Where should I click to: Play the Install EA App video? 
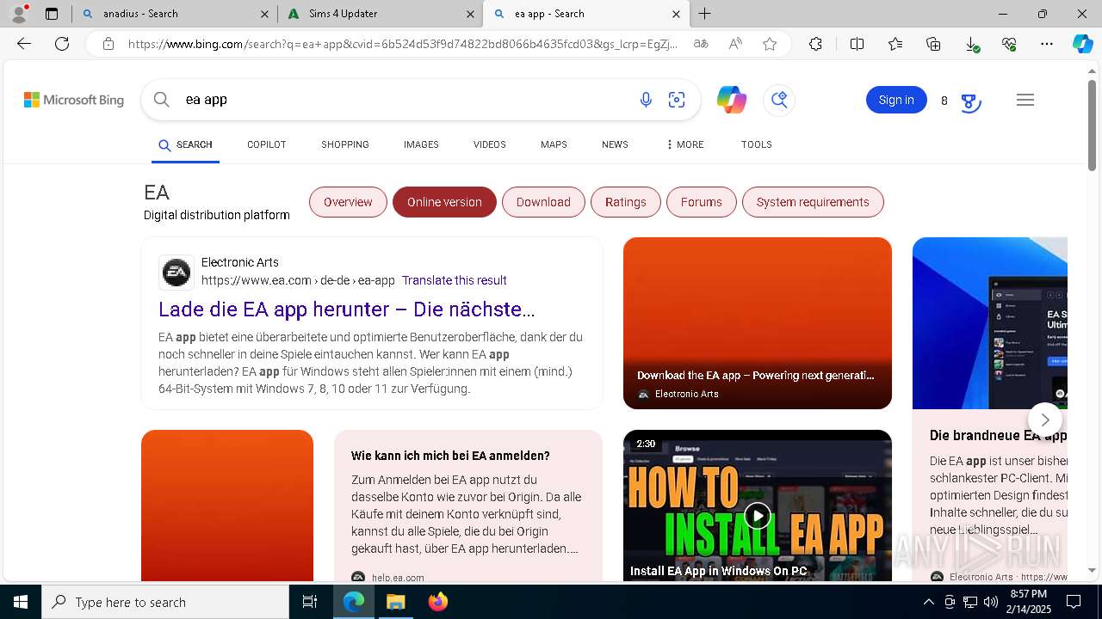click(x=758, y=516)
